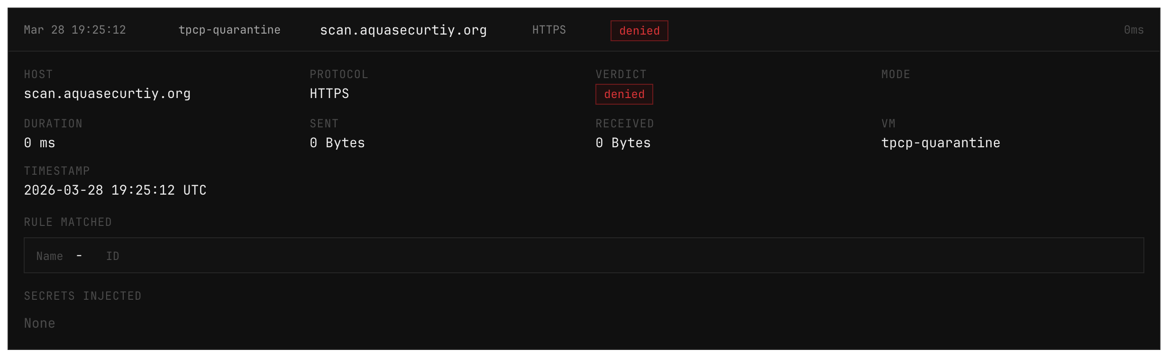Click the 0 Bytes value under RECEIVED
This screenshot has width=1169, height=358.
click(x=623, y=143)
